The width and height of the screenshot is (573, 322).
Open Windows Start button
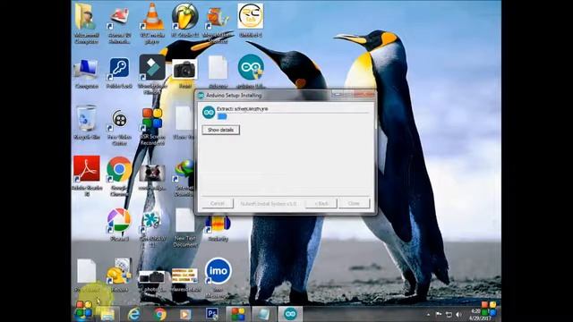[83, 310]
